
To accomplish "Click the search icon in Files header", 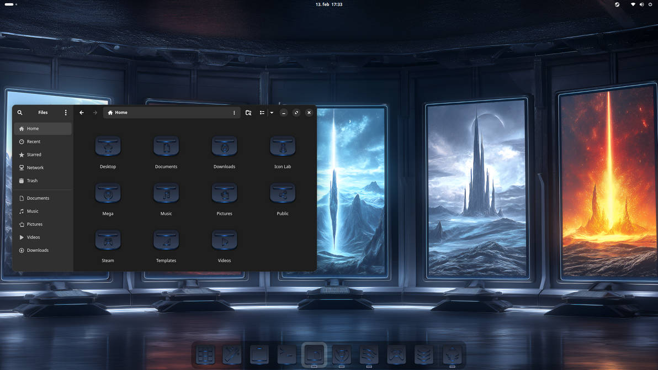I will 20,113.
